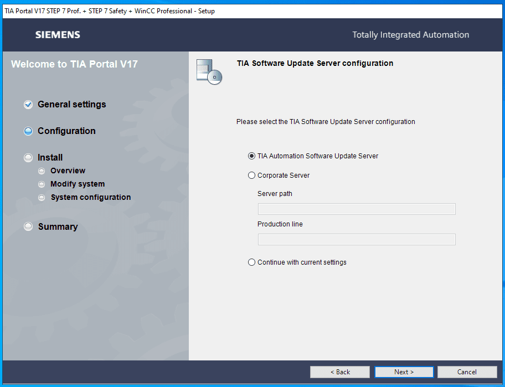Click the Configuration step indicator icon
The height and width of the screenshot is (387, 505).
tap(28, 131)
